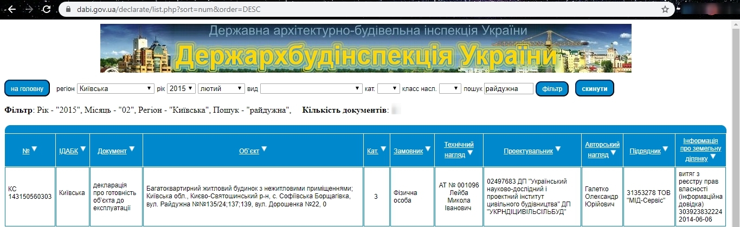Click sort arrow next to Документ header

point(131,148)
